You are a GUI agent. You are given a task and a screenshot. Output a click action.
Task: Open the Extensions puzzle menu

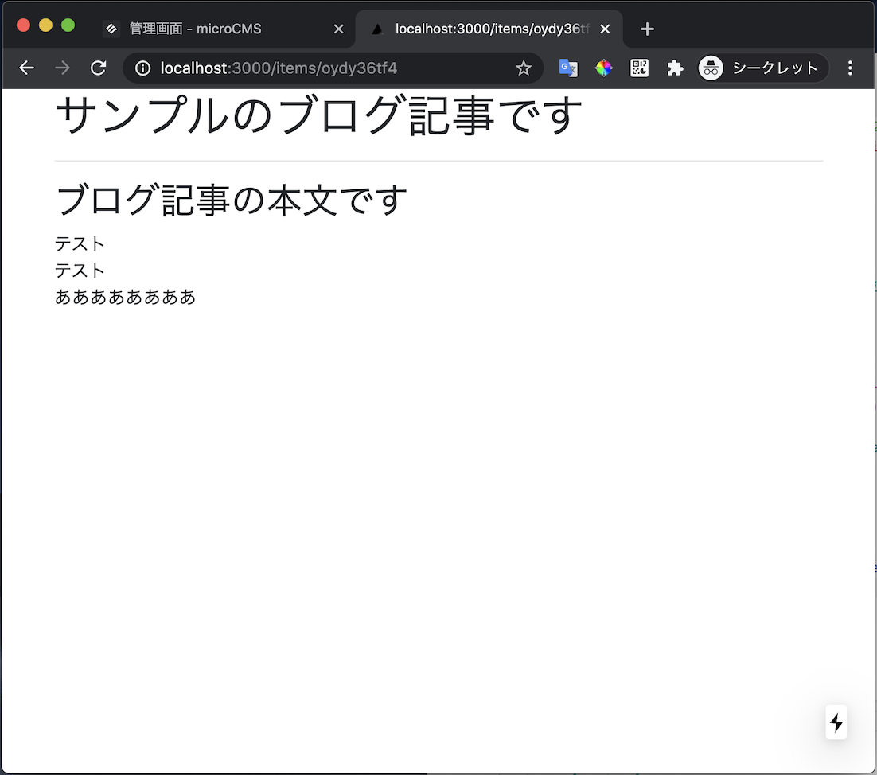pyautogui.click(x=675, y=68)
